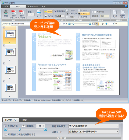Image resolution: width=129 pixels, height=140 pixels.
Task: Select the PDF イメージ化 icon
Action: pyautogui.click(x=21, y=12)
